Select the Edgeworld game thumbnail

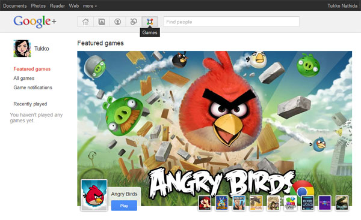coord(307,203)
